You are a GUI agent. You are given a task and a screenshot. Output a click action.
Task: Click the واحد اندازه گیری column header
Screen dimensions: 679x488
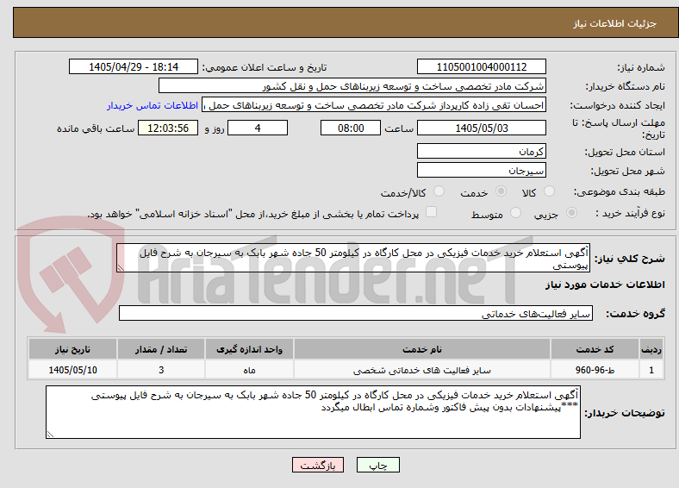249,349
